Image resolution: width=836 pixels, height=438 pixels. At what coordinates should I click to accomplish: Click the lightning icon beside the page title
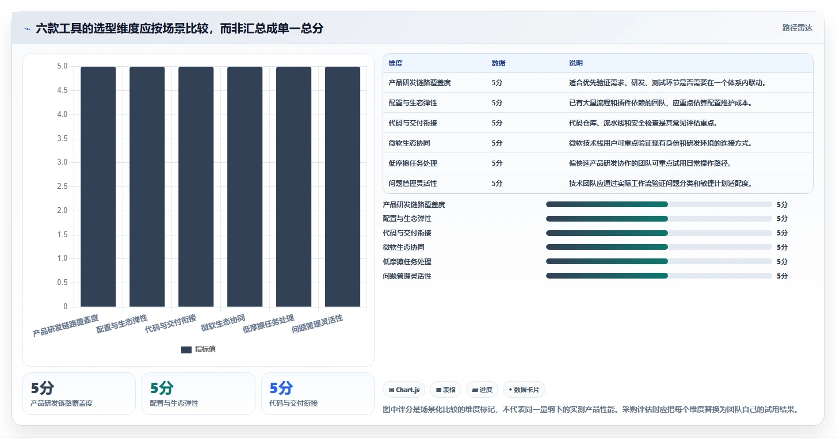coord(28,28)
